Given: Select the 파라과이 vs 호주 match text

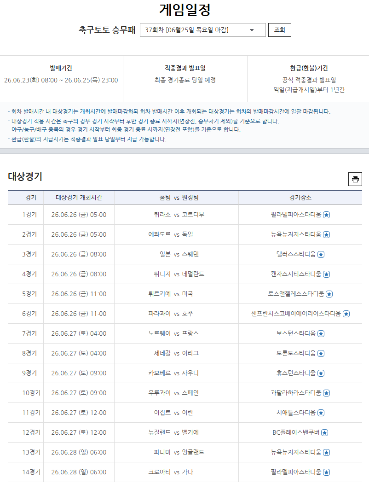Looking at the screenshot, I should pyautogui.click(x=171, y=314).
